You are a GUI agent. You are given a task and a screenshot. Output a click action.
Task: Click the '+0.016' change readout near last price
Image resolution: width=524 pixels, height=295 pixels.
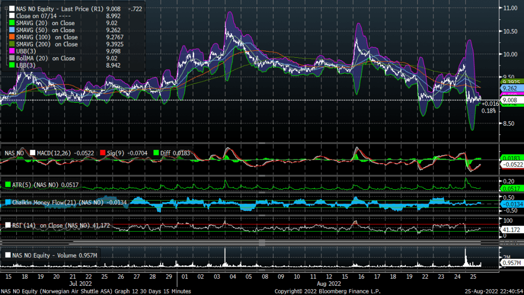pos(490,104)
